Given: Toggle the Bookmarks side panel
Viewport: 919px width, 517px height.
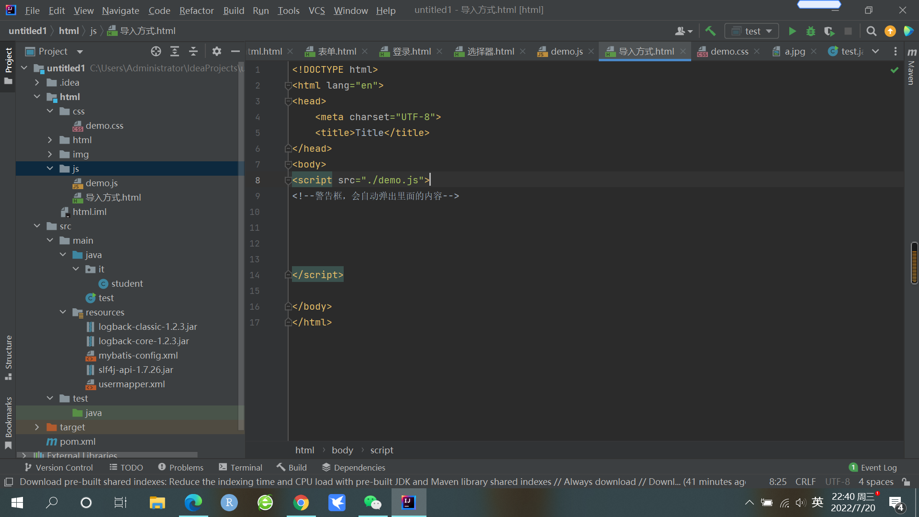Looking at the screenshot, I should pyautogui.click(x=8, y=422).
